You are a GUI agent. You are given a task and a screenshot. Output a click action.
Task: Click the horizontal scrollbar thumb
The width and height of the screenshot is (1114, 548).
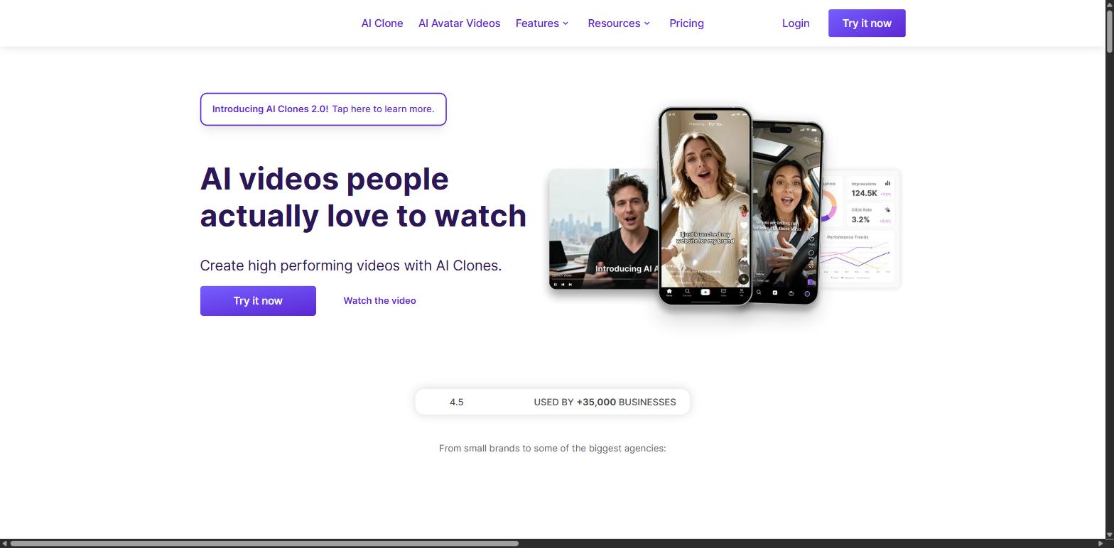pyautogui.click(x=264, y=544)
